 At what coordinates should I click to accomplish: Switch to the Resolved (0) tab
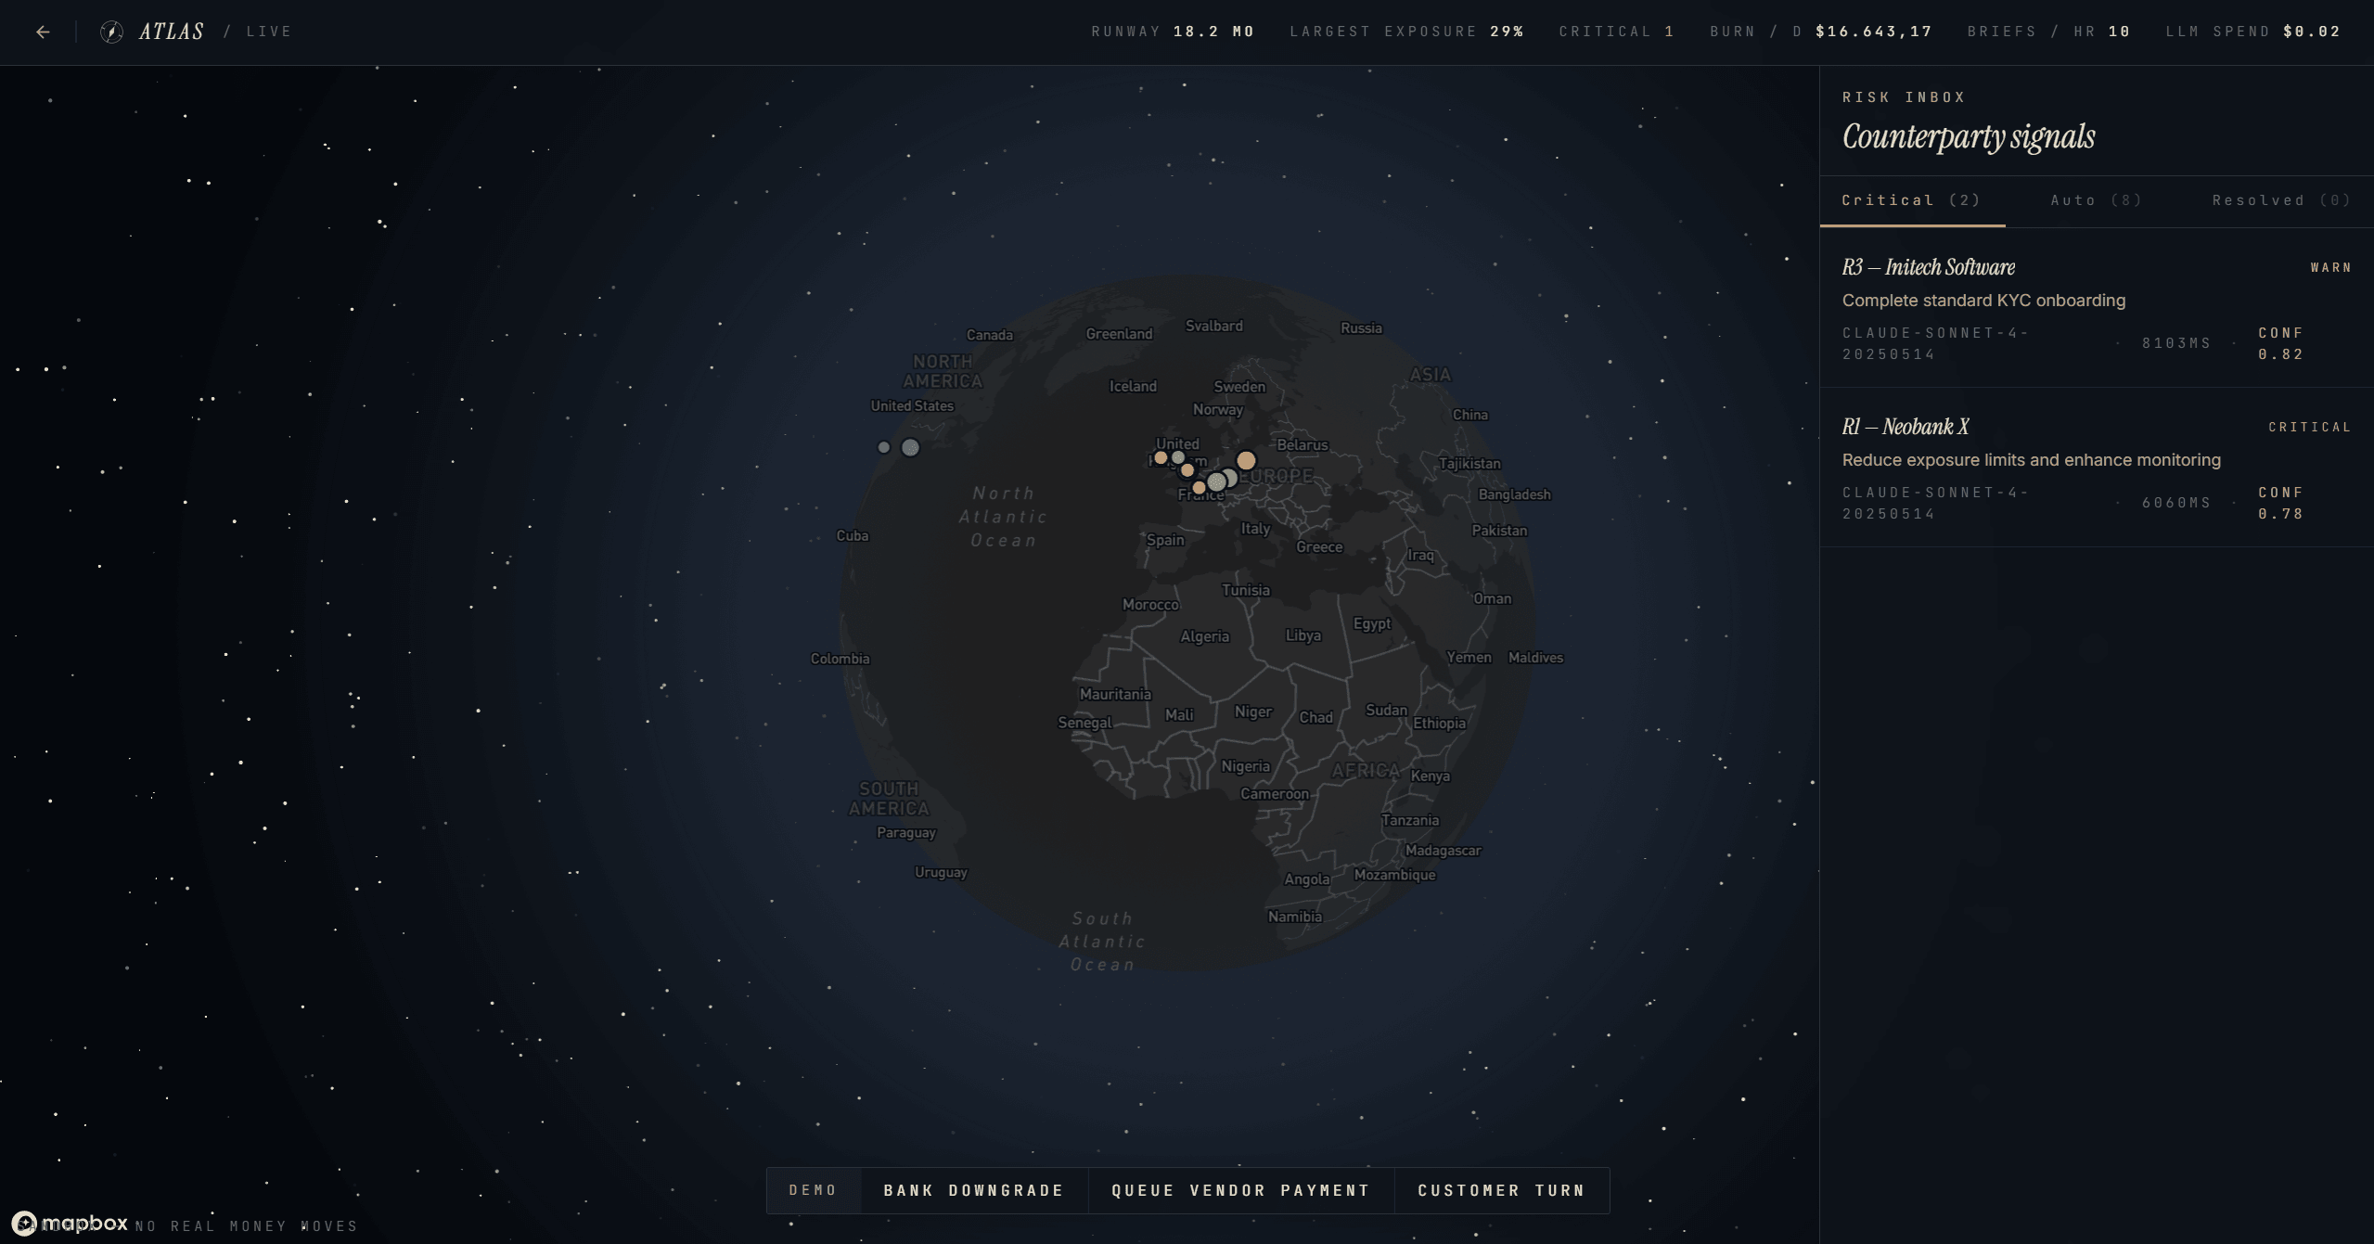pyautogui.click(x=2281, y=200)
